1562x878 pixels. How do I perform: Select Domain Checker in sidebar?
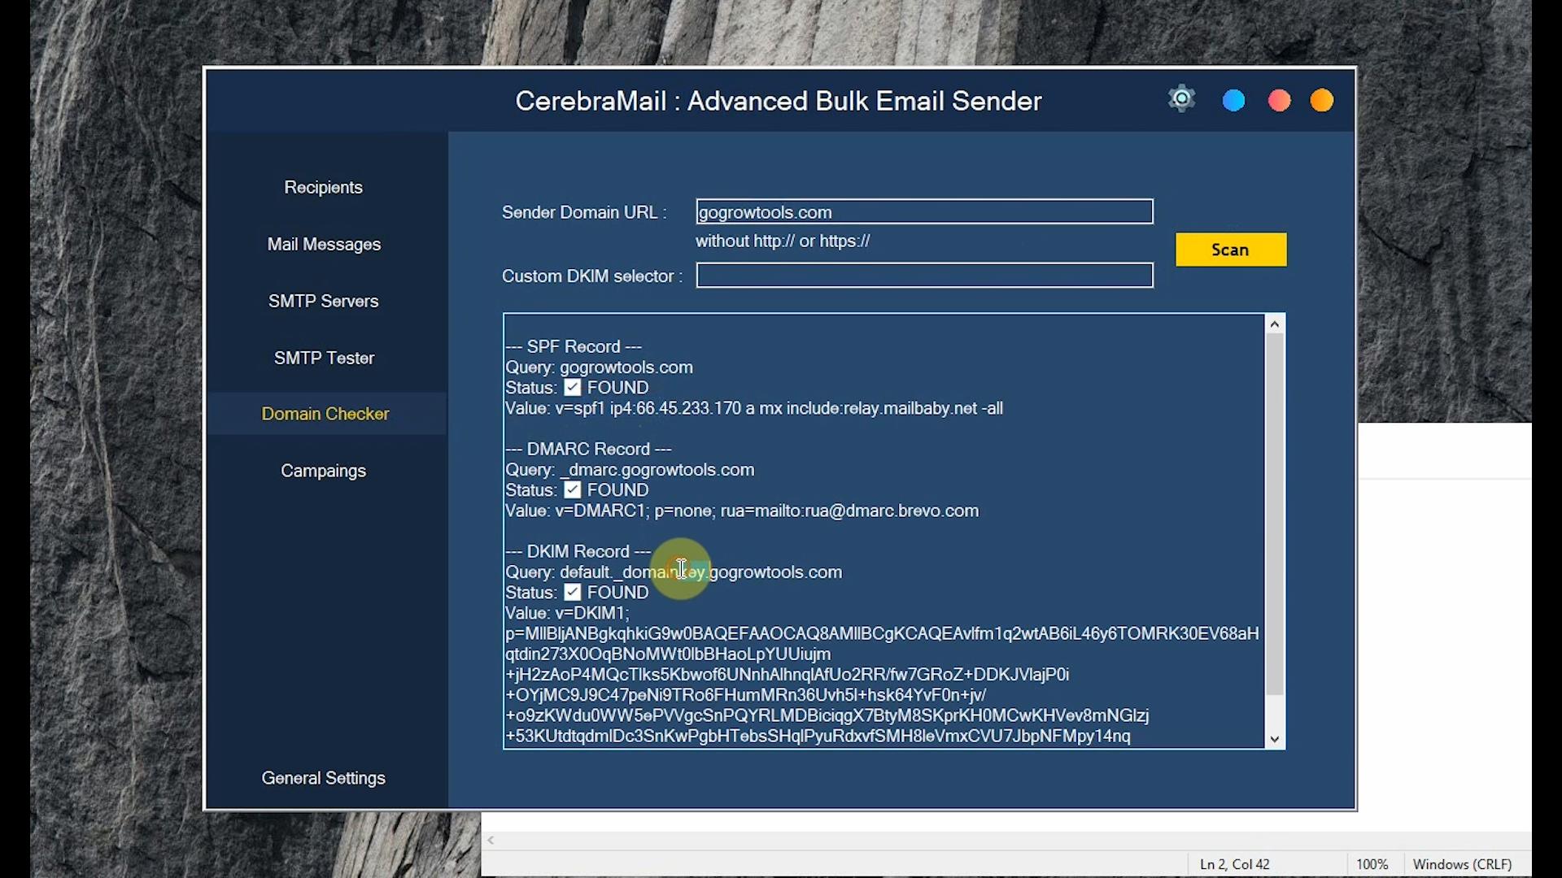(x=325, y=414)
